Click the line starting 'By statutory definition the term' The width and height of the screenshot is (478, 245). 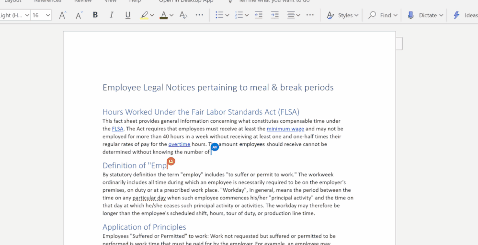click(x=218, y=175)
